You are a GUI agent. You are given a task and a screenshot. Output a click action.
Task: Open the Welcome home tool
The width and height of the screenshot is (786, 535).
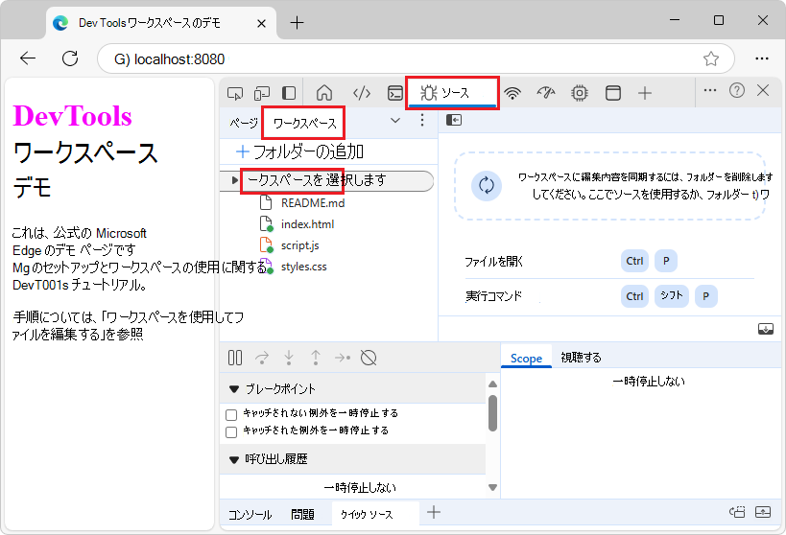point(324,93)
